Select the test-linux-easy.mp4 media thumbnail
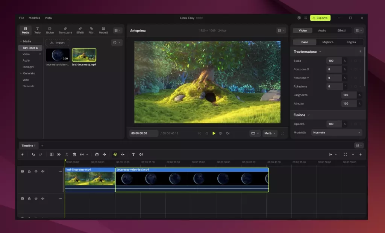Viewport: 385px width, 233px height. coord(84,55)
